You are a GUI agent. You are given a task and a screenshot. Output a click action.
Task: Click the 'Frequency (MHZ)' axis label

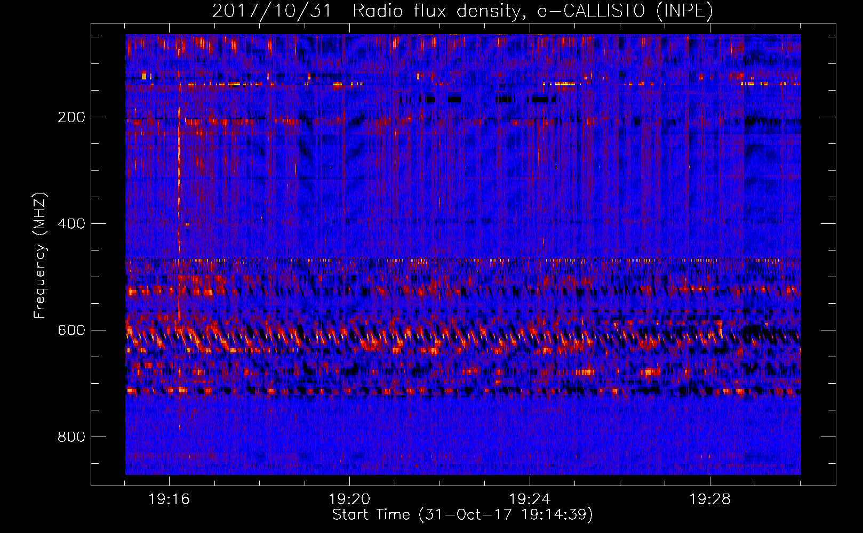pos(40,256)
